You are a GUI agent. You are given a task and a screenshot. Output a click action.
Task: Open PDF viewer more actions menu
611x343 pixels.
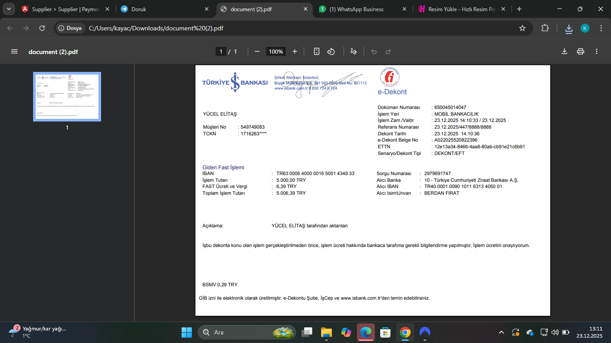coord(597,51)
